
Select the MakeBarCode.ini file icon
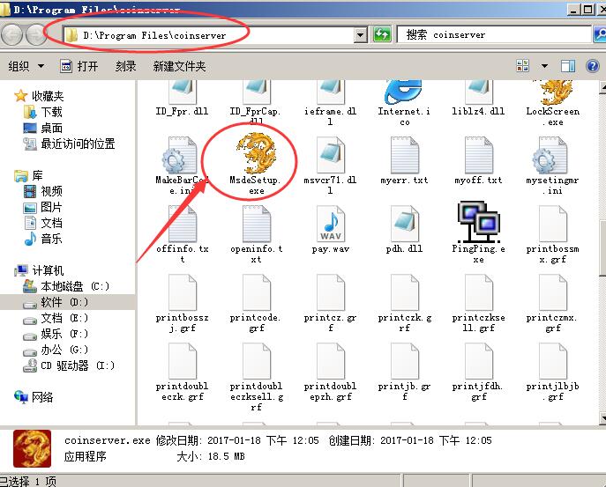[180, 155]
